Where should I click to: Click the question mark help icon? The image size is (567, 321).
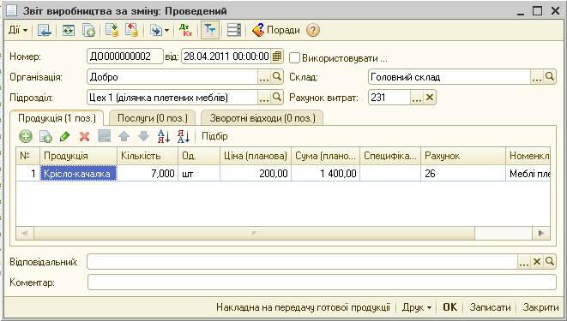pyautogui.click(x=313, y=30)
